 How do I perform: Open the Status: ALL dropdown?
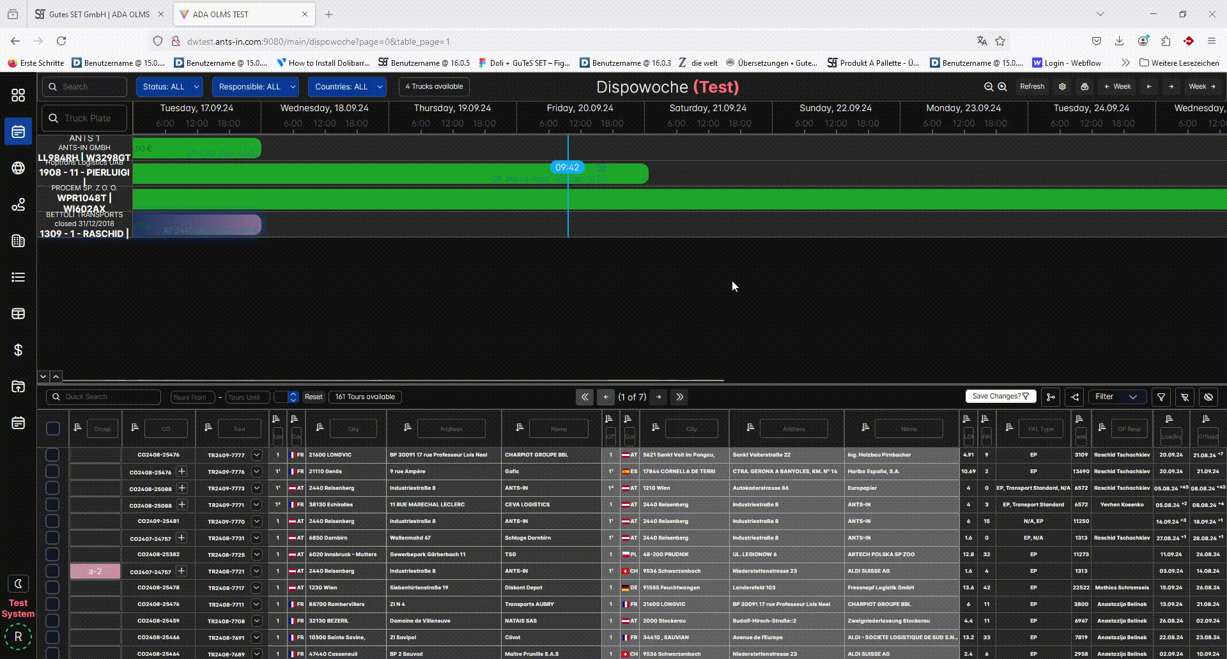pyautogui.click(x=169, y=87)
